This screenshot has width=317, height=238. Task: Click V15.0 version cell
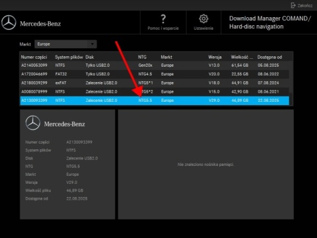214,91
